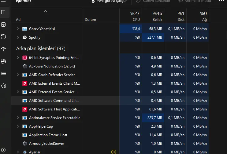Click the Antimalware Service Executable icon

[25, 118]
